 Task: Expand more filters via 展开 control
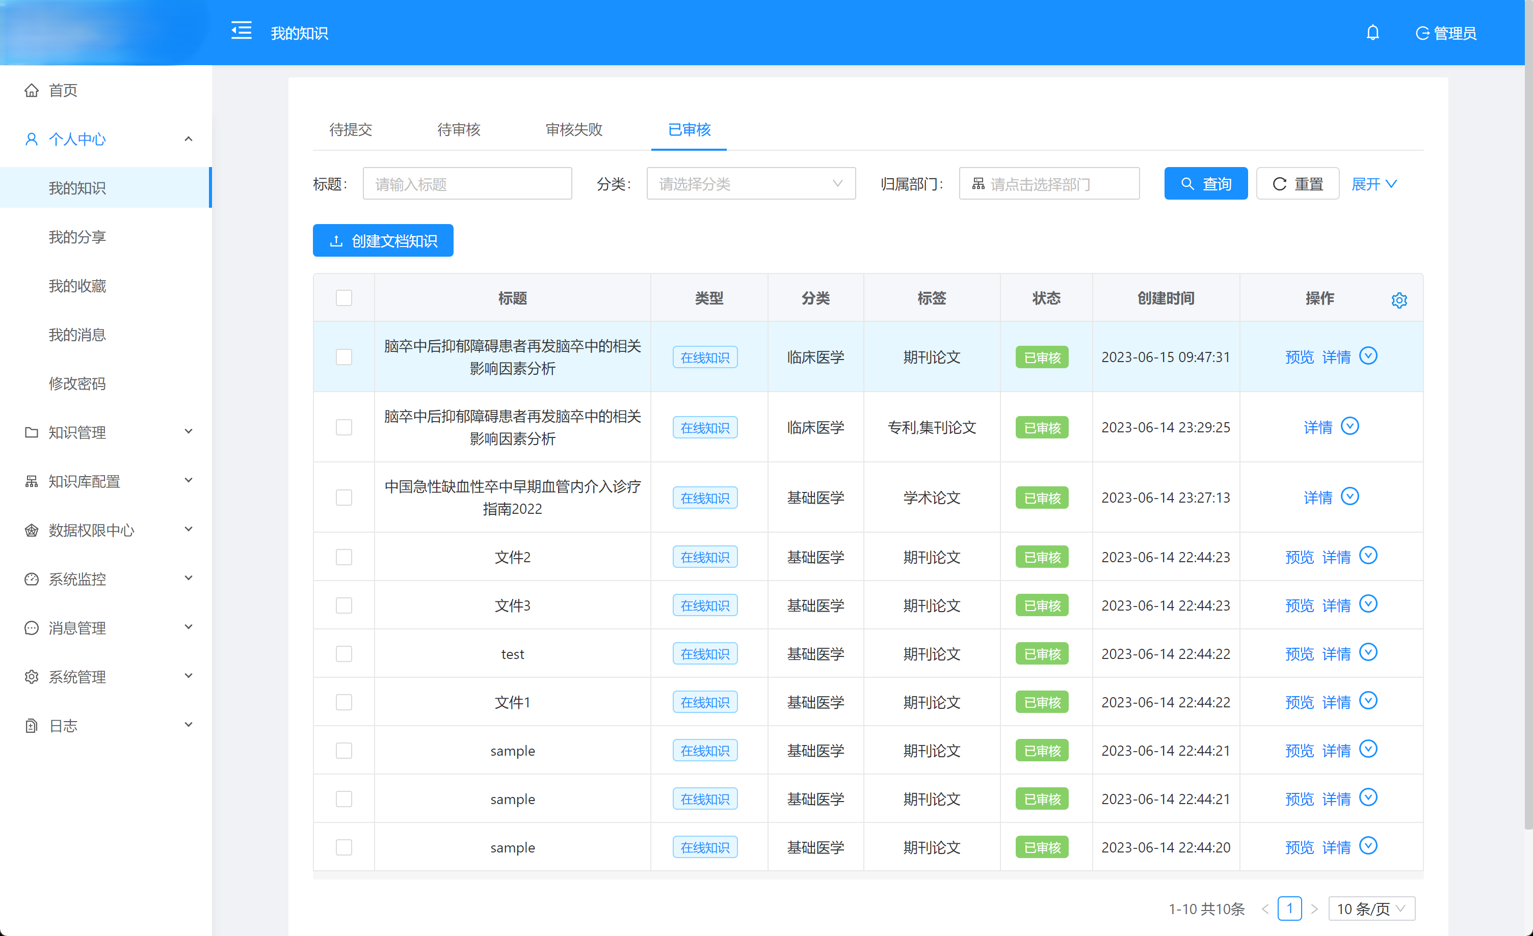[x=1373, y=183]
